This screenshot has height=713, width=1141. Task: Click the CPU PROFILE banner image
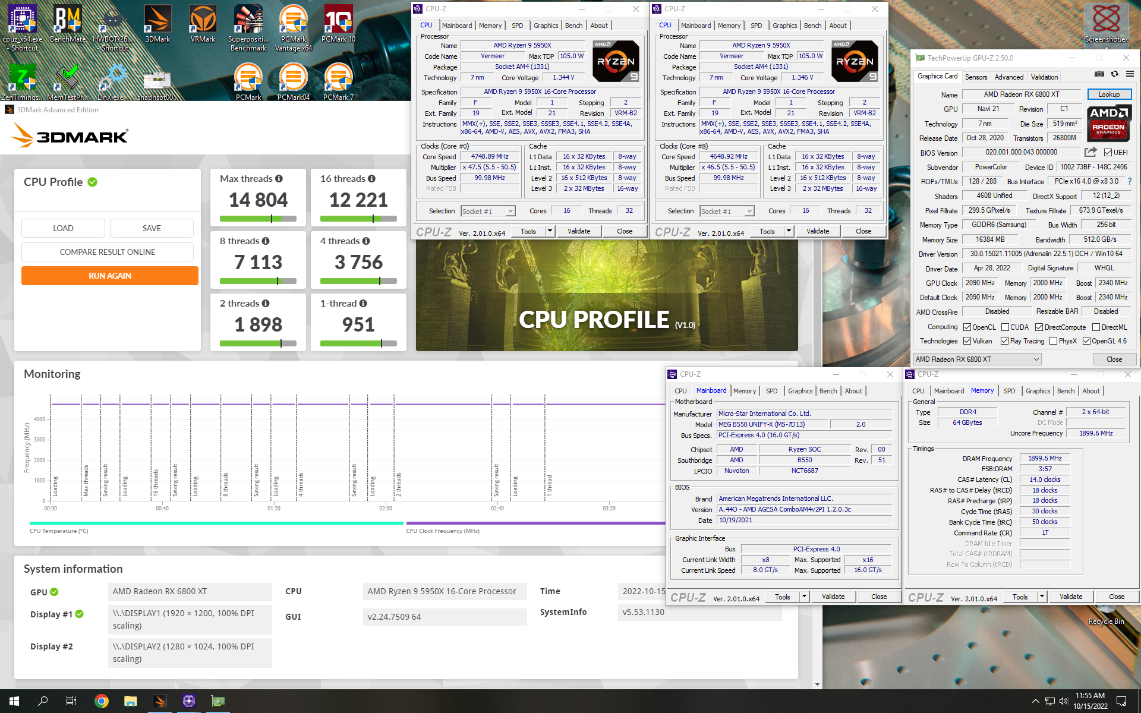607,295
